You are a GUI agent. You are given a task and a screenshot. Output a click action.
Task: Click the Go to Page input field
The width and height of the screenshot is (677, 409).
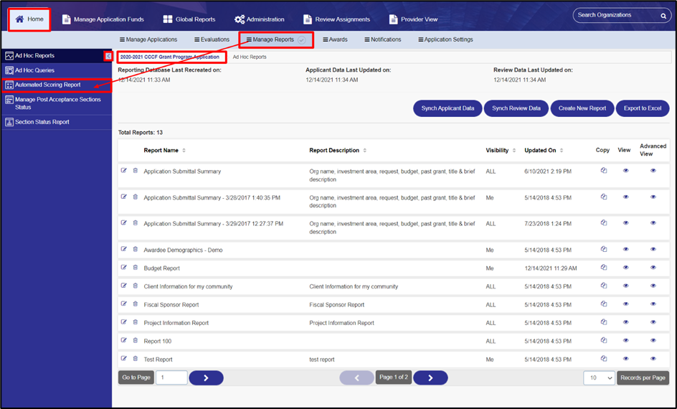pyautogui.click(x=171, y=377)
